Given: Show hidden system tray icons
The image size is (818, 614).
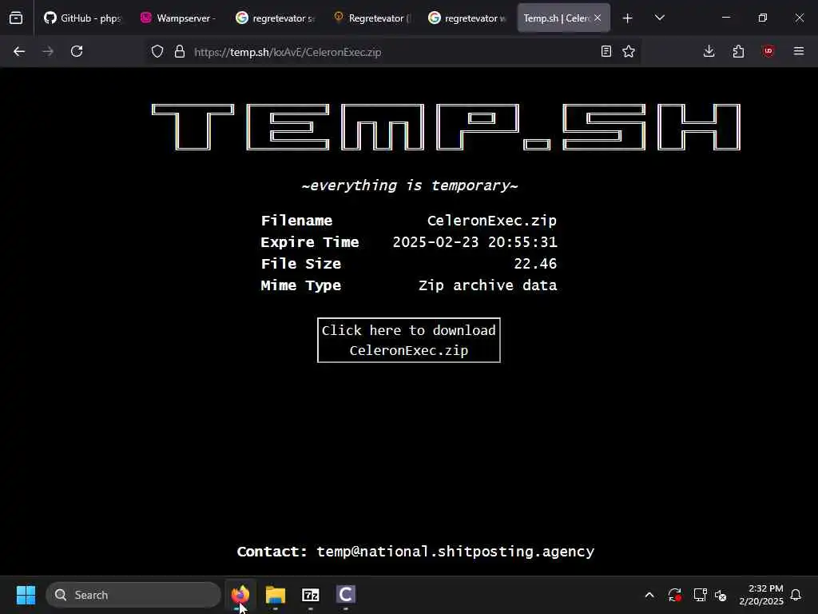Looking at the screenshot, I should coord(649,595).
